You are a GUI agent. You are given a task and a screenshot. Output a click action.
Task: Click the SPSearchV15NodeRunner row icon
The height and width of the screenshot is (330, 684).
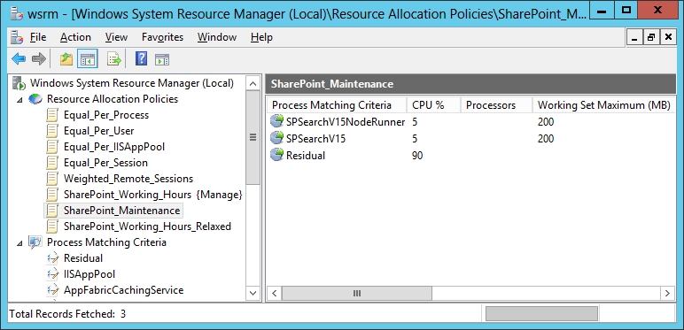[x=276, y=122]
